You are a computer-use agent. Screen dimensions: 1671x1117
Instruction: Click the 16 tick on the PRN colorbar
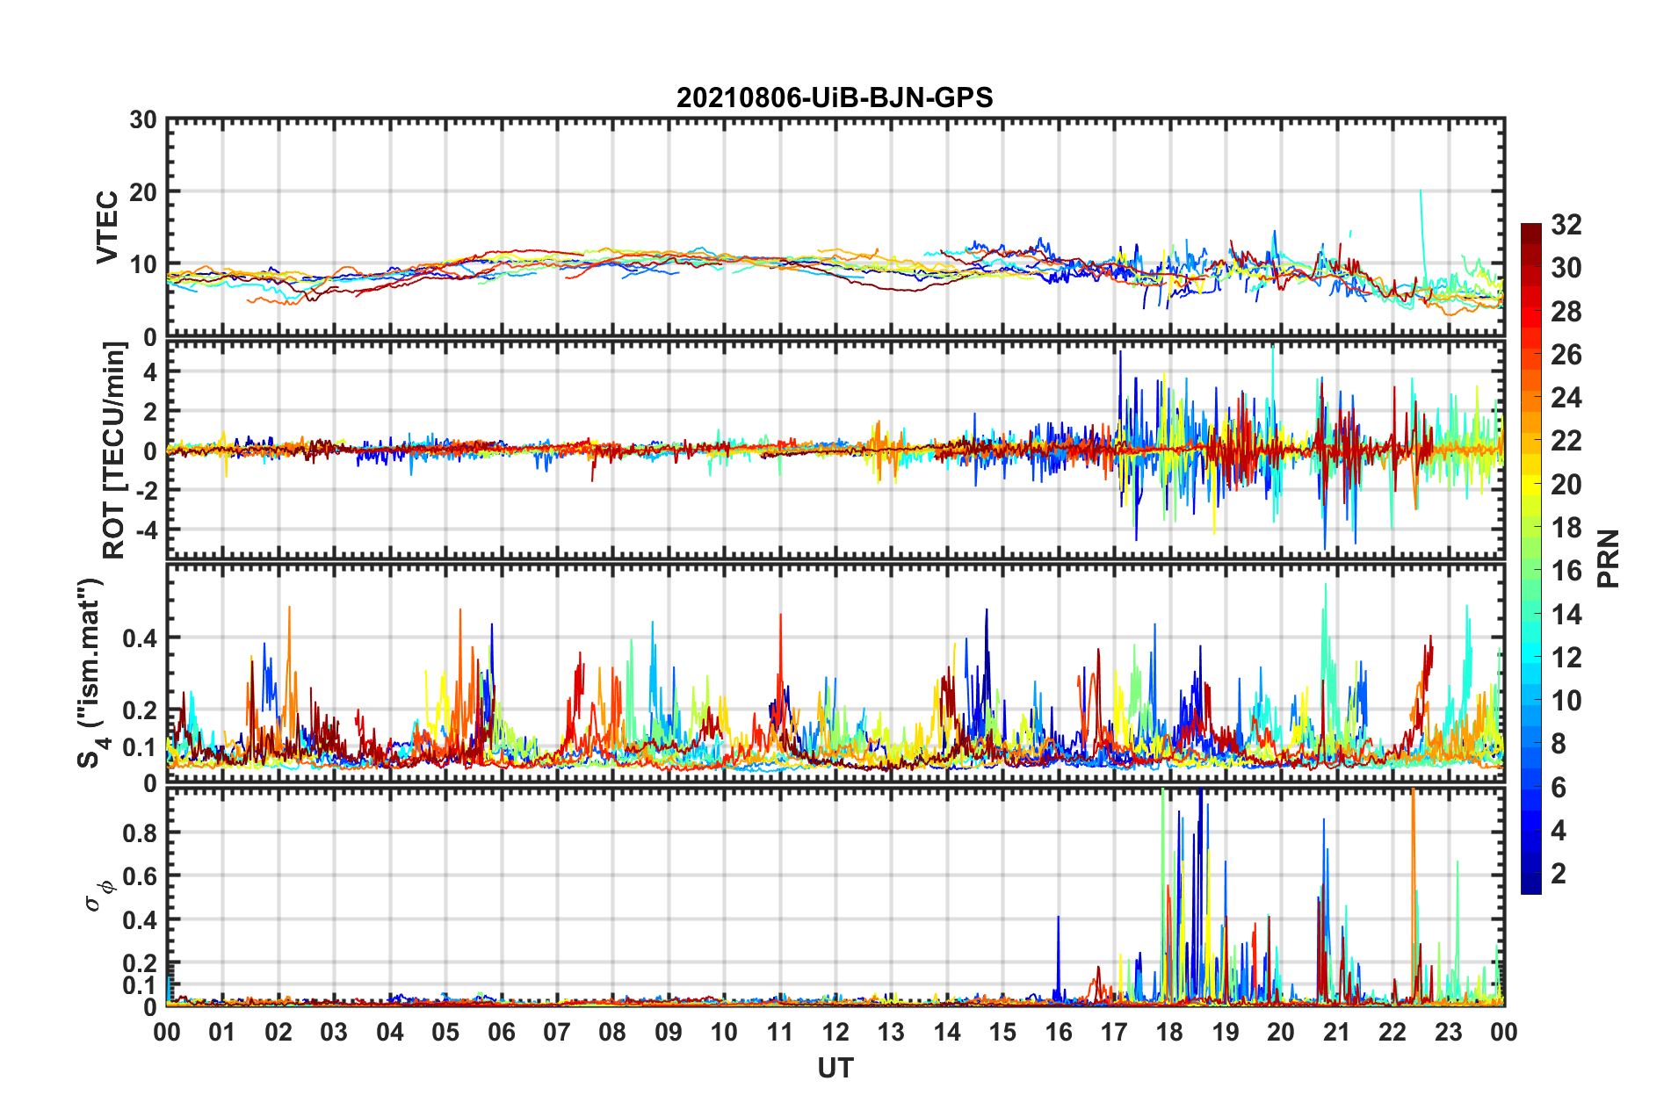pos(1566,571)
